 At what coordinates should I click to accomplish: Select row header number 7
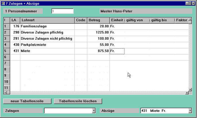pos(7,63)
